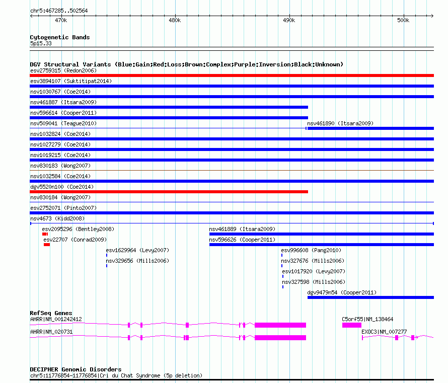Open variant esv2095296 (Bentley2008) label

coord(78,229)
